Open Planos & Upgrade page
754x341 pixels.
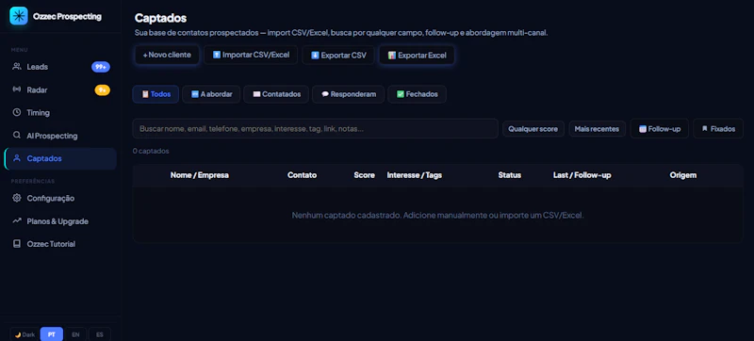(x=60, y=221)
